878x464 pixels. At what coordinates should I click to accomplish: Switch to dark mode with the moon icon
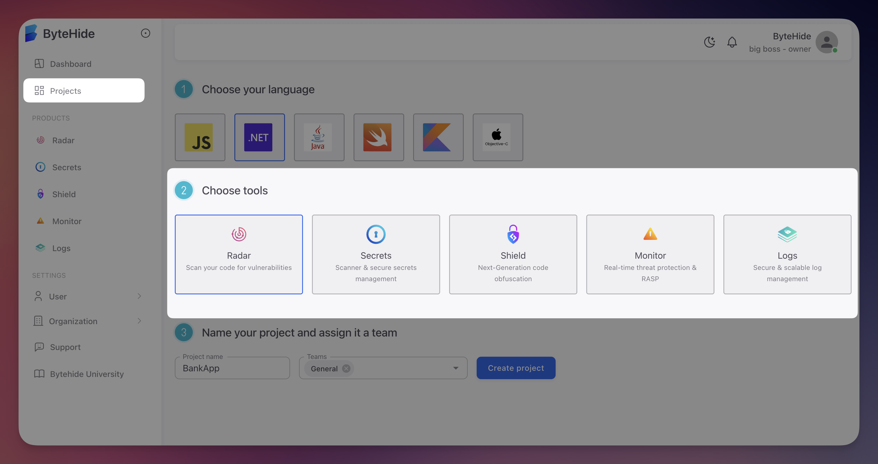click(710, 42)
